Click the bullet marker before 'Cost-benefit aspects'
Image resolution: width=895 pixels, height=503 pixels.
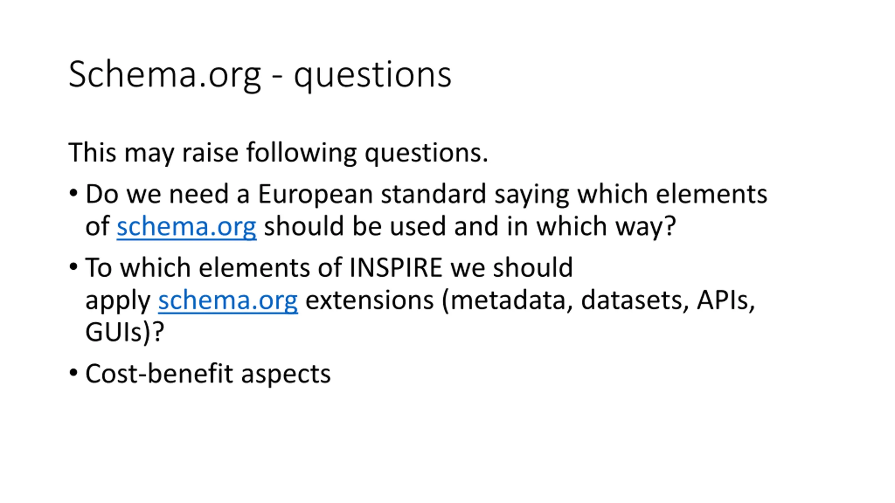[73, 373]
